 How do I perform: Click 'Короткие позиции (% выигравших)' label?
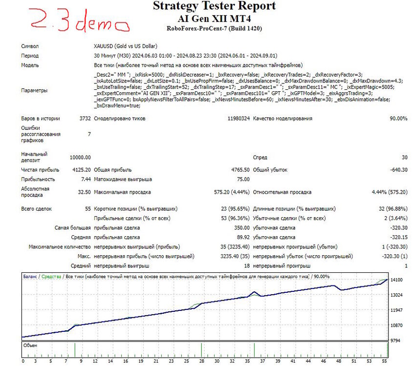[135, 209]
